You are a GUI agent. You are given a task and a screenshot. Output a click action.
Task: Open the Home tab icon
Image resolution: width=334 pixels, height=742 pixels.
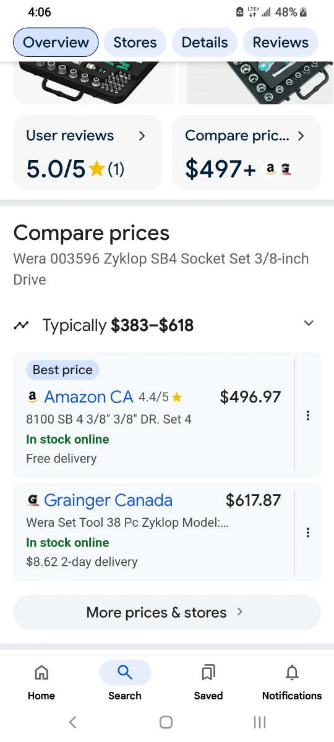click(41, 672)
